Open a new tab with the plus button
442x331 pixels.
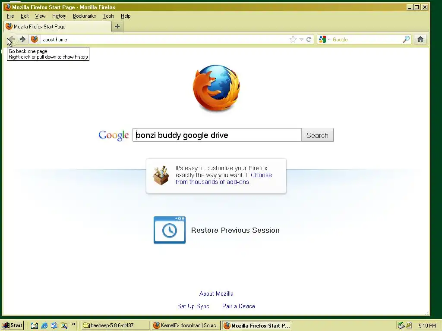tap(117, 26)
